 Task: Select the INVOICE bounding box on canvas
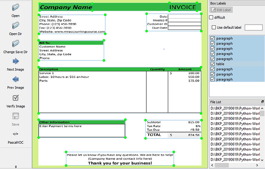click(x=183, y=7)
